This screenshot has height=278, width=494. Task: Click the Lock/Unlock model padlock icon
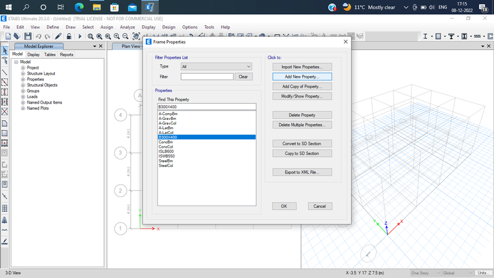69,36
